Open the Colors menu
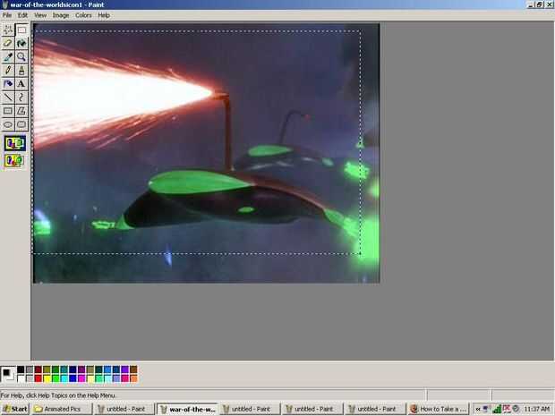 click(83, 15)
